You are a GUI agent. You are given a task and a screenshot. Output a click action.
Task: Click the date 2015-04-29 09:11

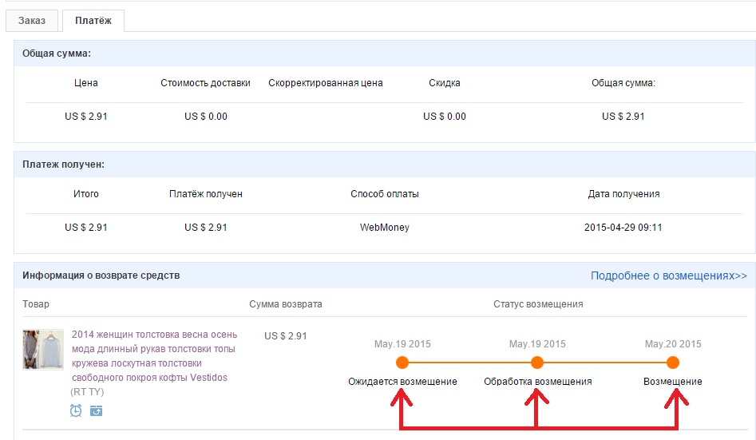click(623, 228)
